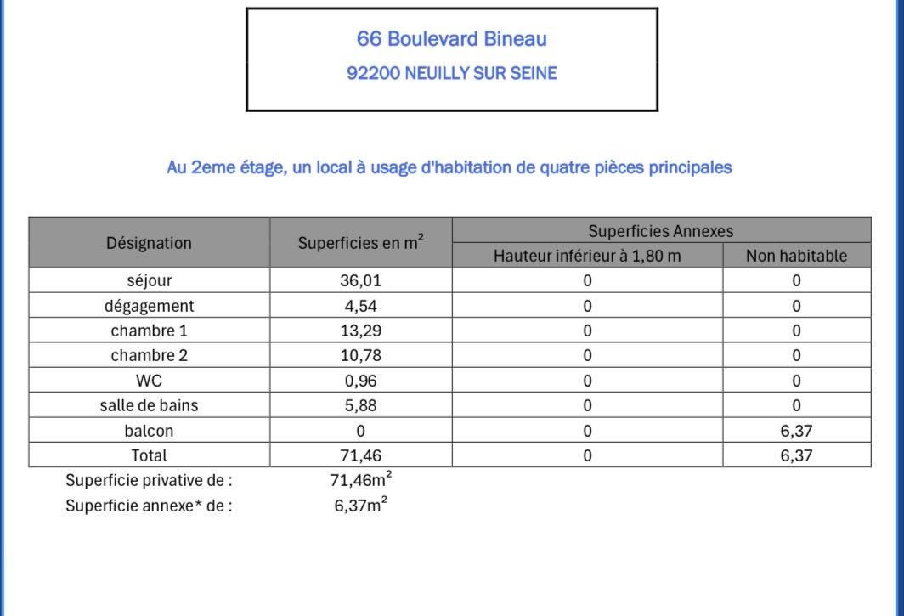Click the séjour row label
Viewport: 904px width, 616px height.
coord(149,280)
